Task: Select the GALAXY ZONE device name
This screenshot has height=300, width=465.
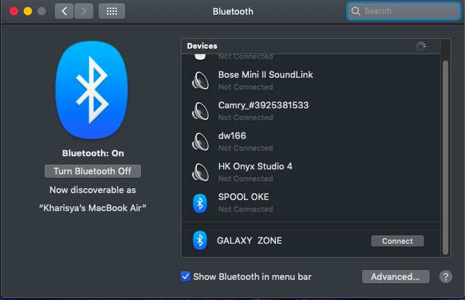Action: point(249,240)
